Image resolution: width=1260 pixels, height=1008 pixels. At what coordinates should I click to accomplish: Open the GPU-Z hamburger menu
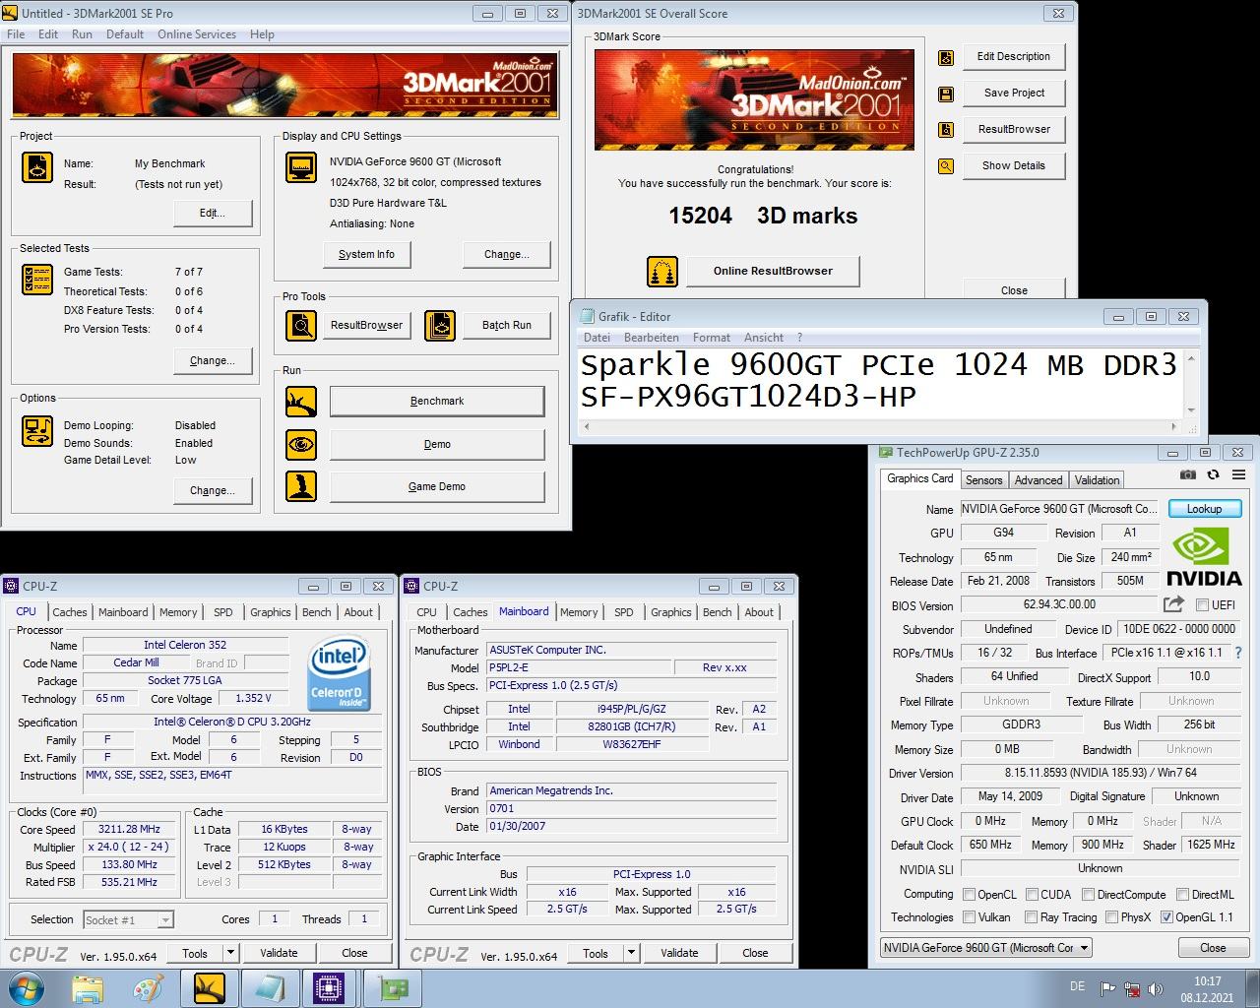click(1238, 474)
